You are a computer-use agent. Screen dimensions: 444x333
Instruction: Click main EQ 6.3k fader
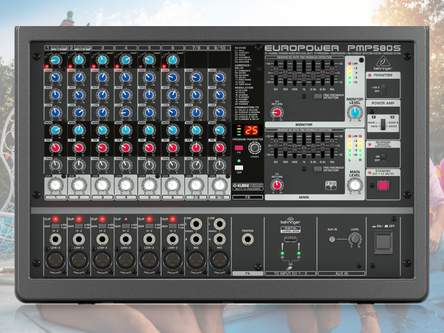[x=322, y=145]
